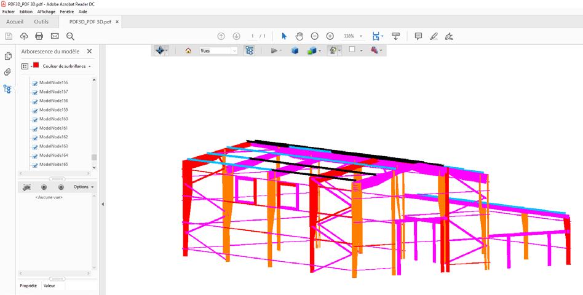Click next view button in views pane
Image resolution: width=583 pixels, height=295 pixels.
[x=61, y=187]
